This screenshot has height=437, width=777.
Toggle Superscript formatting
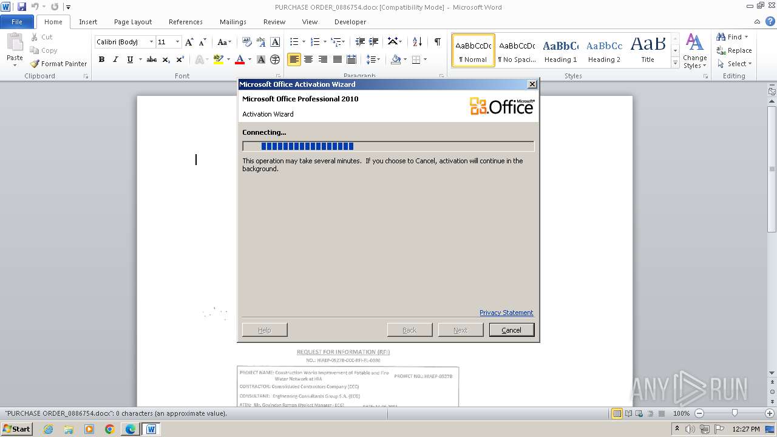pos(180,59)
